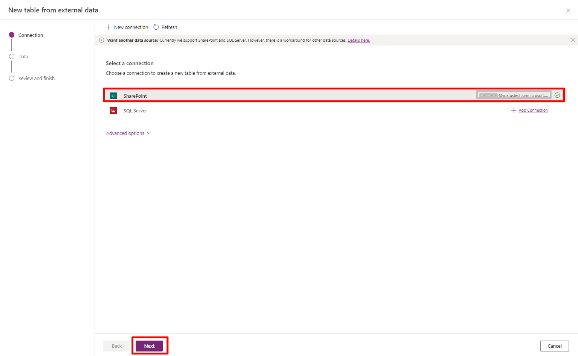578x356 pixels.
Task: Click the info icon in the banner
Action: (101, 40)
